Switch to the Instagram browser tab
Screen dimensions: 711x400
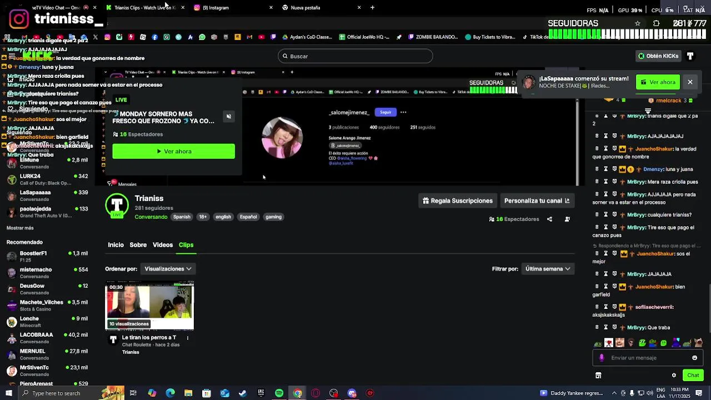(x=232, y=8)
